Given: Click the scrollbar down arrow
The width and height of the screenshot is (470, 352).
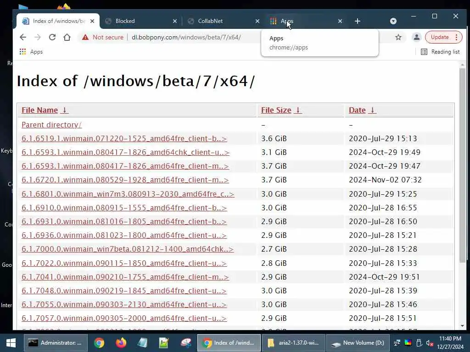Looking at the screenshot, I should (x=463, y=326).
